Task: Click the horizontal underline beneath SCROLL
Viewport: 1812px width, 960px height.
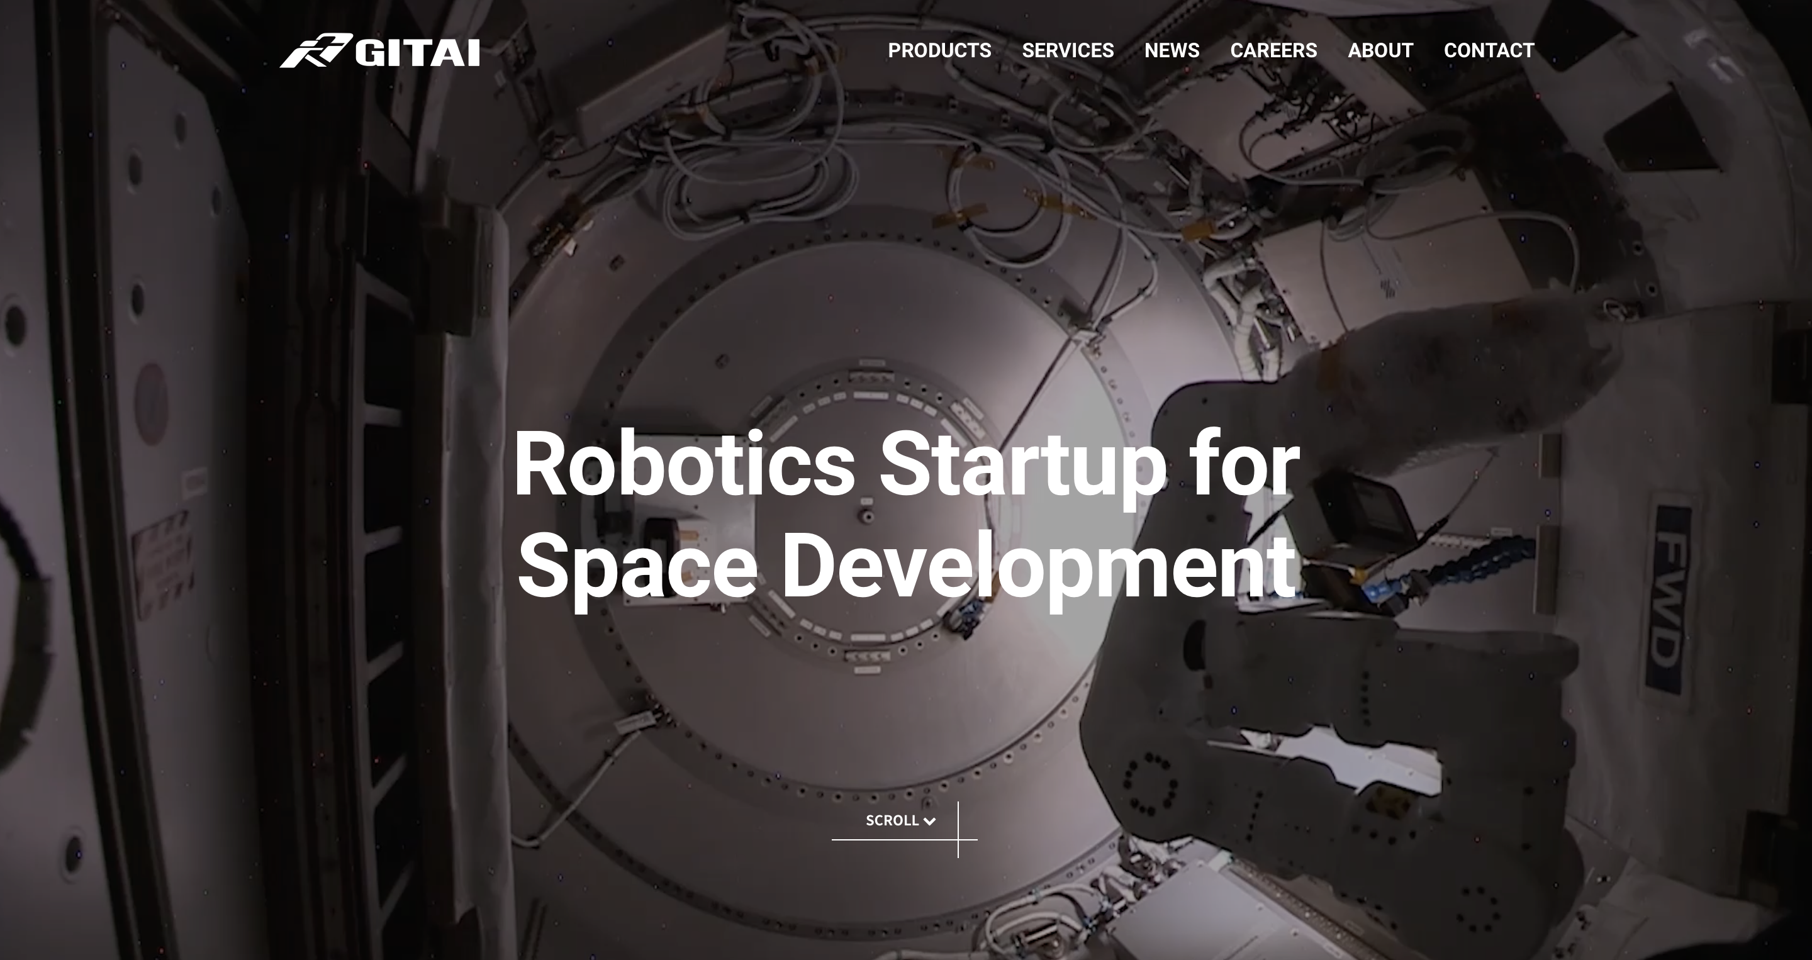Action: click(905, 839)
